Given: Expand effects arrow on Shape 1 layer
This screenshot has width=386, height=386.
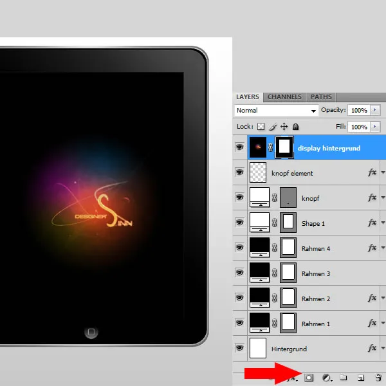Looking at the screenshot, I should [x=383, y=223].
